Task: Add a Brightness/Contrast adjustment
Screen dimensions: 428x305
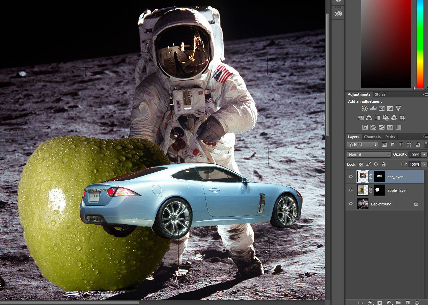Action: (x=365, y=109)
